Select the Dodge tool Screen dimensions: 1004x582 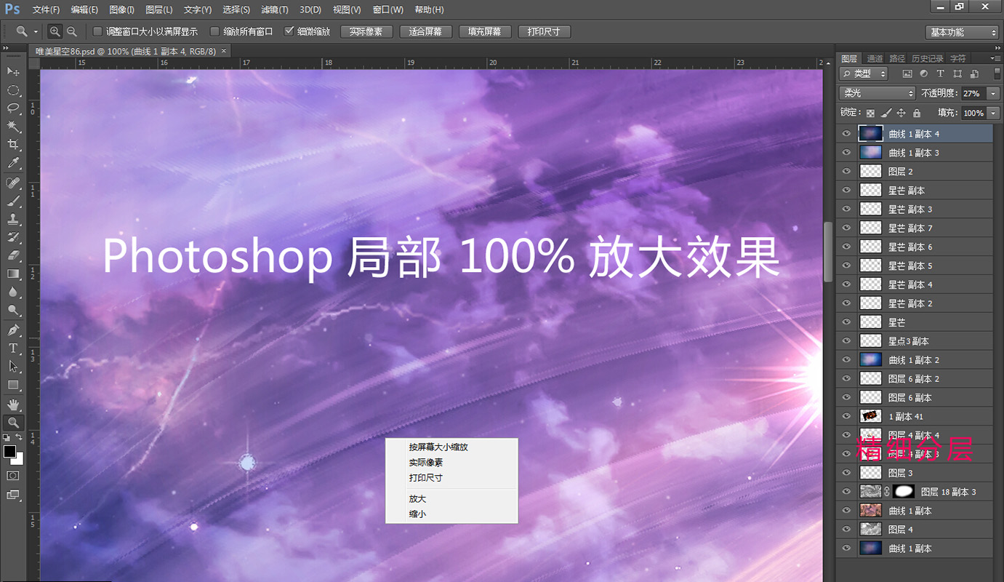click(x=13, y=310)
